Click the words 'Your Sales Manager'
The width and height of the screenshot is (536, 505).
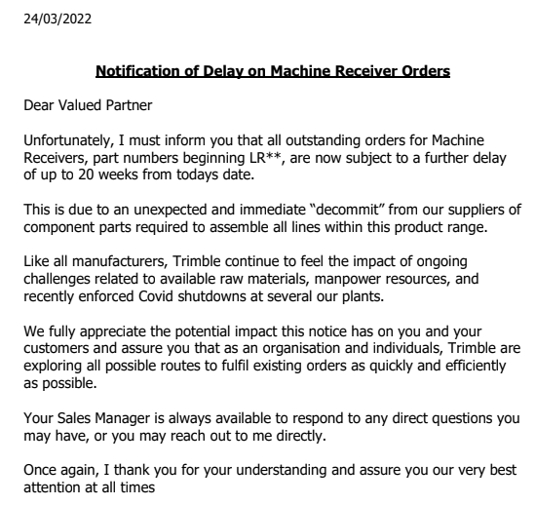(87, 418)
